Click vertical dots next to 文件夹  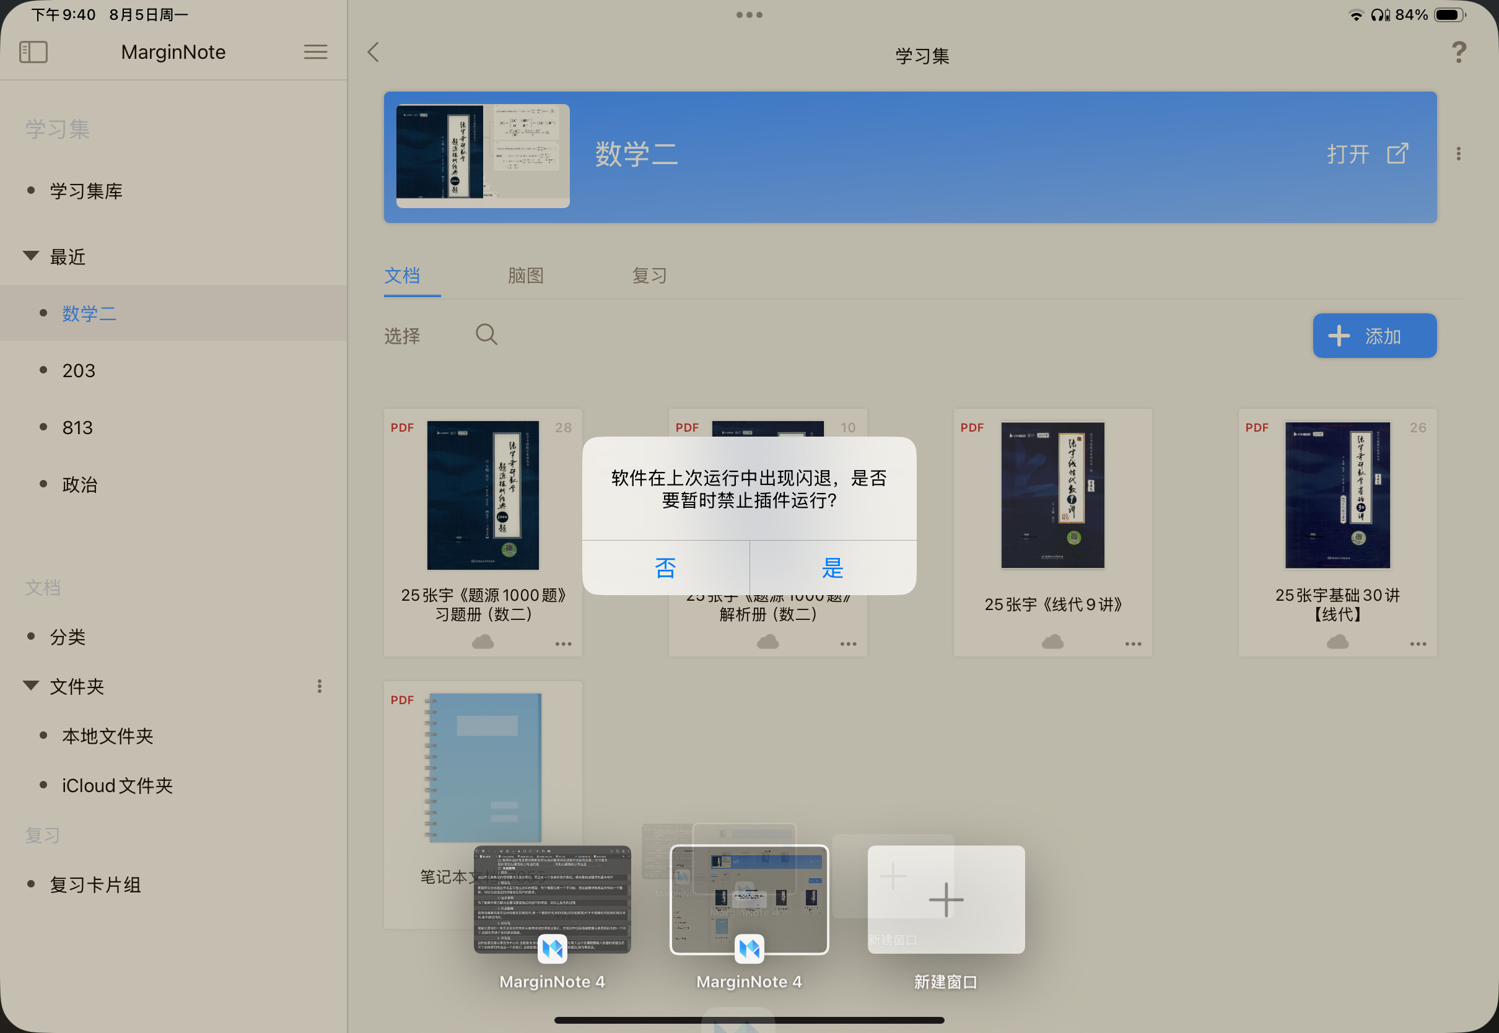pyautogui.click(x=319, y=686)
